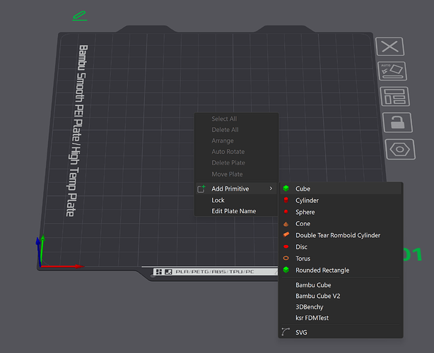Screen dimensions: 434x353
Task: Click the green plate name edit icon
Action: click(80, 16)
